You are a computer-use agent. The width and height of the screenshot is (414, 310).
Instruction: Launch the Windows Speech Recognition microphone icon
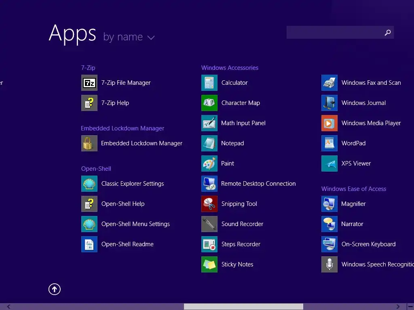coord(330,264)
